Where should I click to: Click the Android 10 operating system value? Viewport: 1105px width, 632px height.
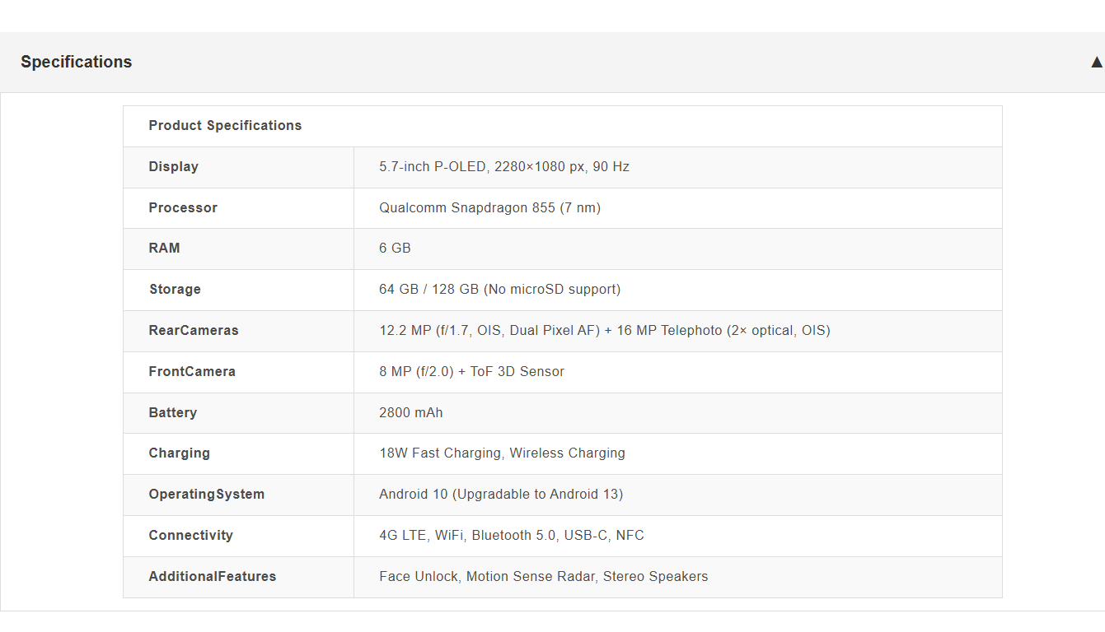[501, 495]
